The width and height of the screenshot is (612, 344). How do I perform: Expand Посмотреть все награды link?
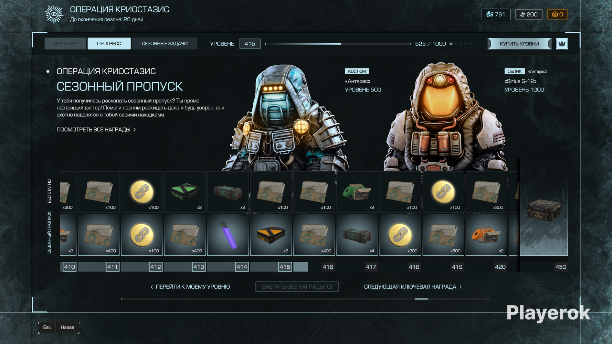96,130
